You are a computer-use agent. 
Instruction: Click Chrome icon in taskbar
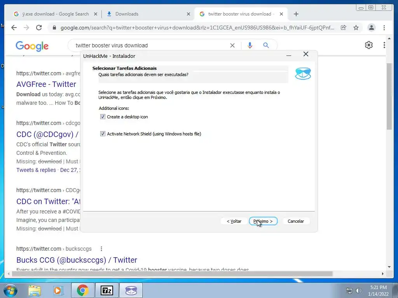pos(82,290)
